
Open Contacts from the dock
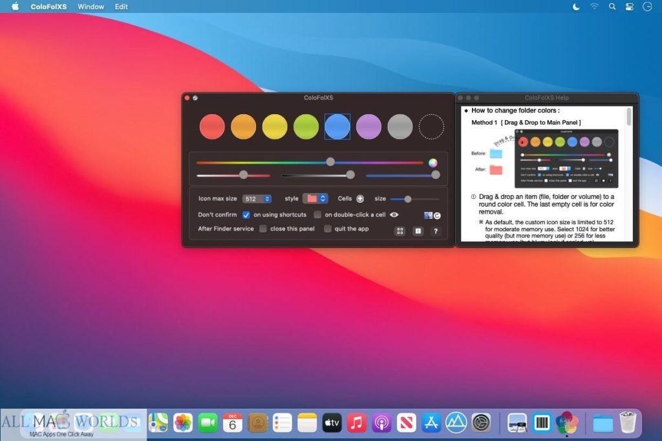[257, 423]
